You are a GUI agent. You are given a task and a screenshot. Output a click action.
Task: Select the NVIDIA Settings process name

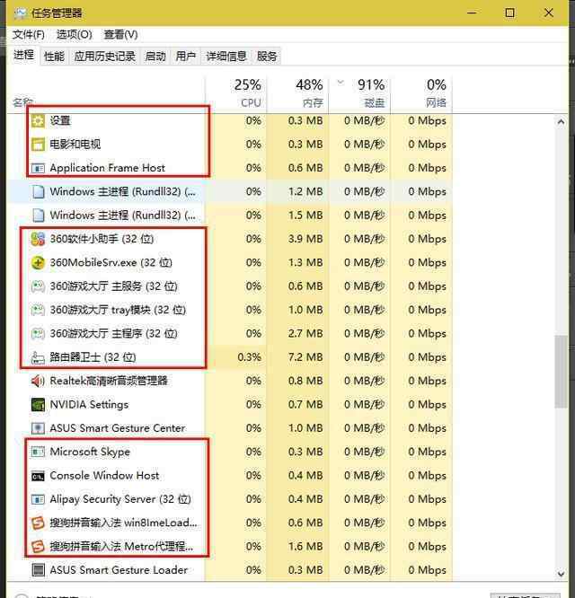[x=89, y=405]
